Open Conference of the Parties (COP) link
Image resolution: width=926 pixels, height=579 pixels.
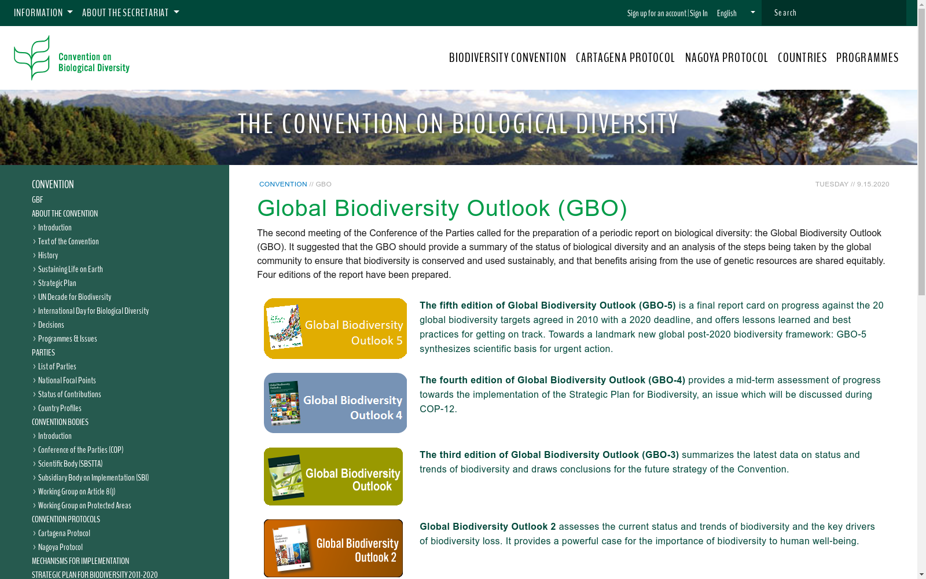click(80, 450)
